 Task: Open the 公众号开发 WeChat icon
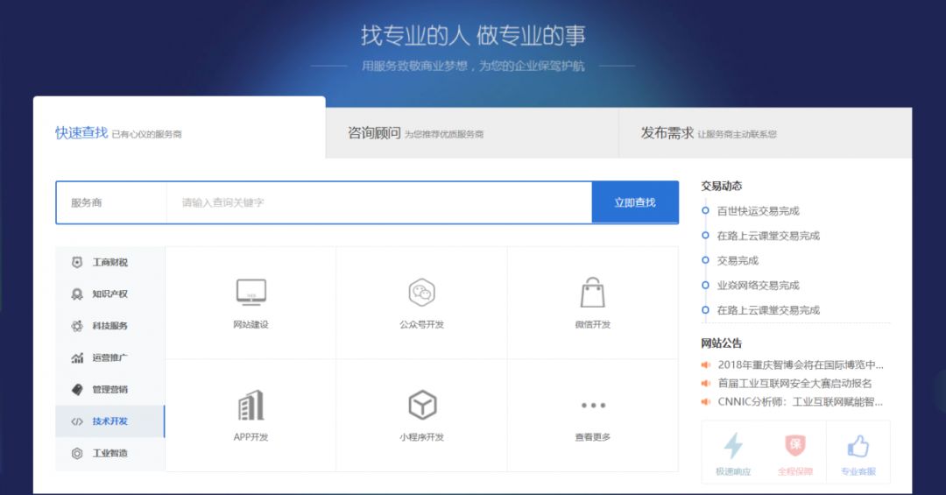(x=421, y=292)
